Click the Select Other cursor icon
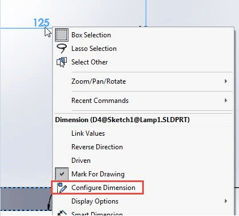Image resolution: width=239 pixels, height=216 pixels. 62,62
